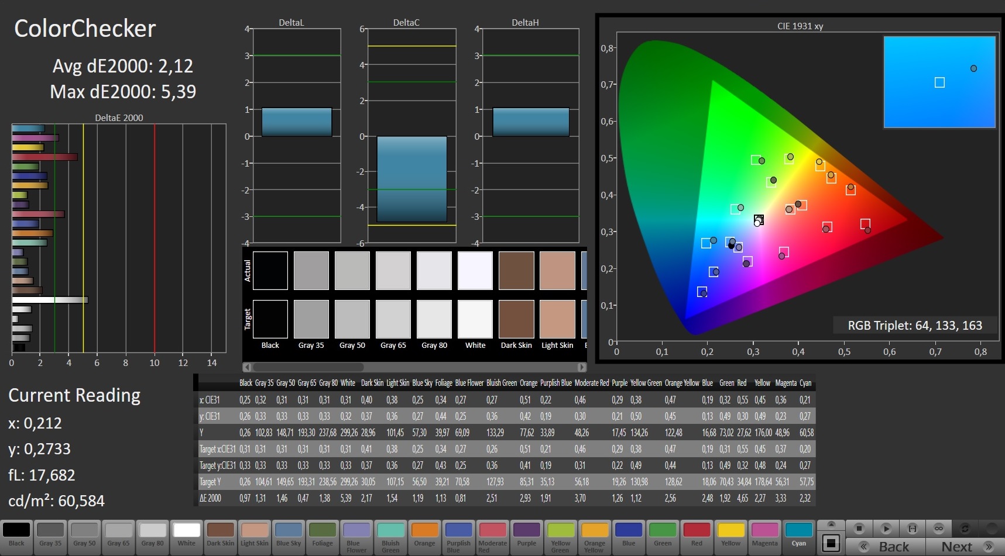Go Back to the previous page
The height and width of the screenshot is (556, 1005).
point(886,547)
